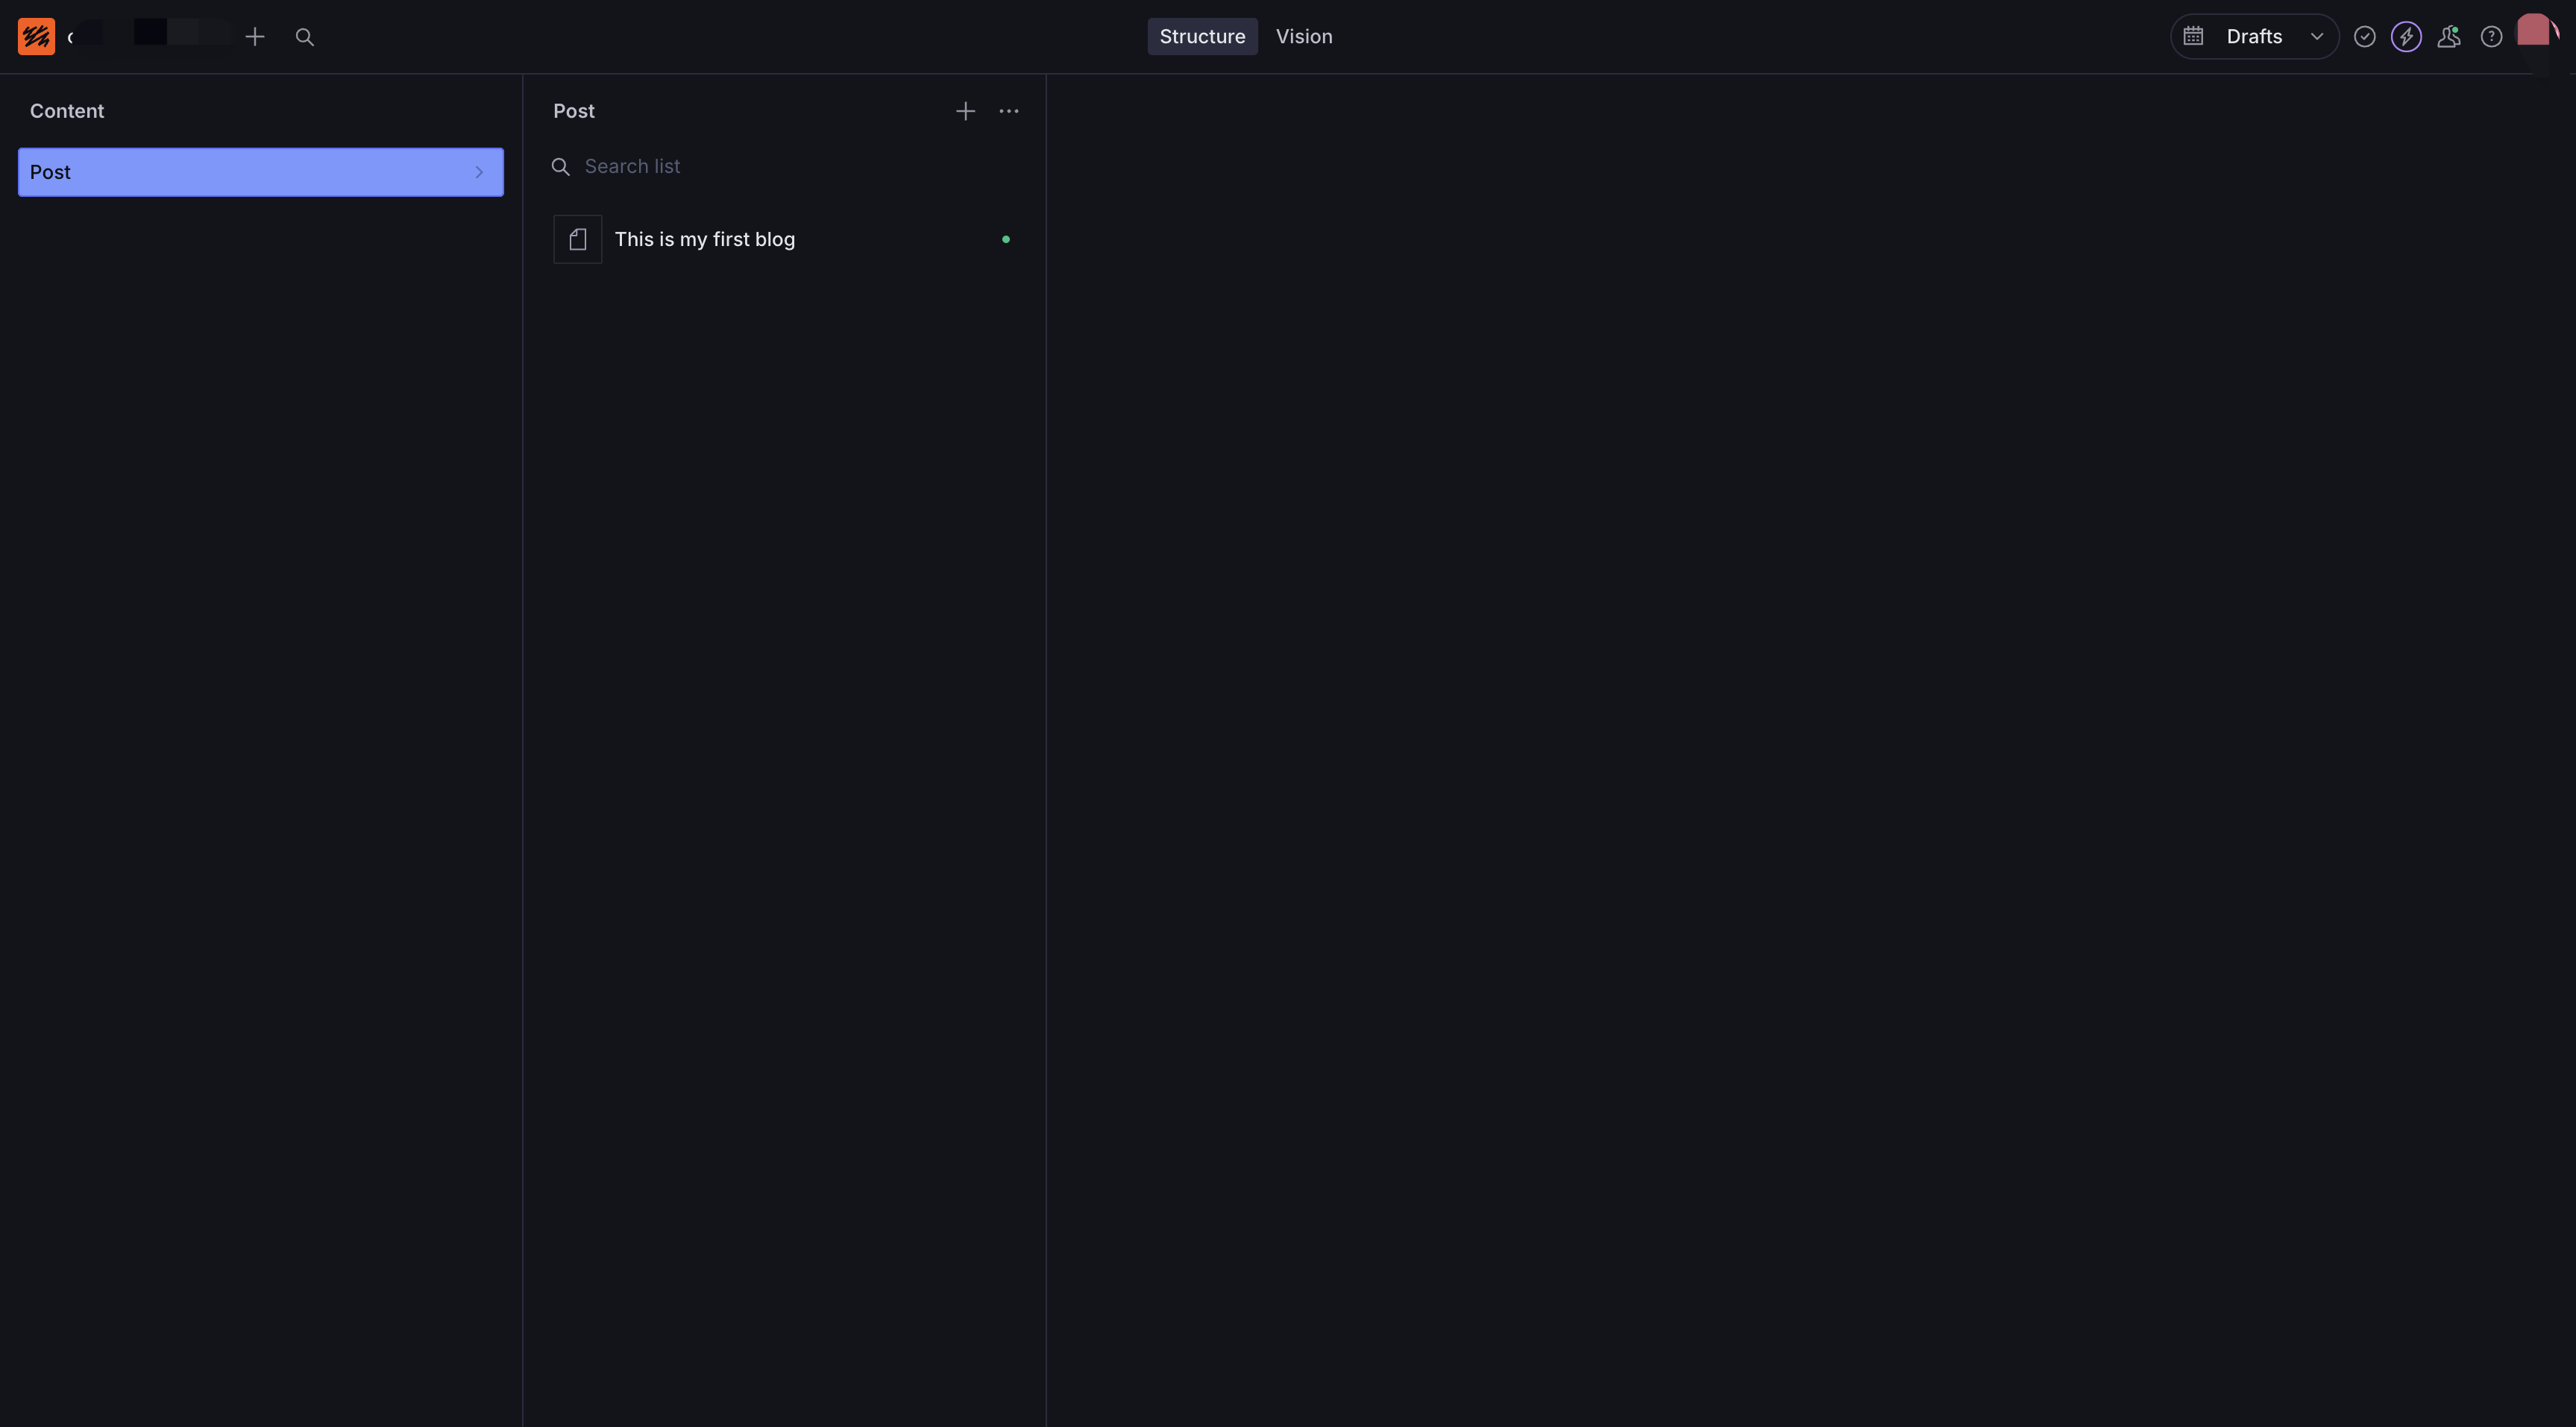Viewport: 2576px width, 1427px height.
Task: Open "This is my first blog" document
Action: tap(704, 239)
